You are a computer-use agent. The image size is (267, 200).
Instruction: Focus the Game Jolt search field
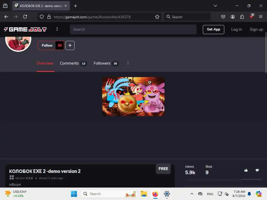click(x=133, y=29)
